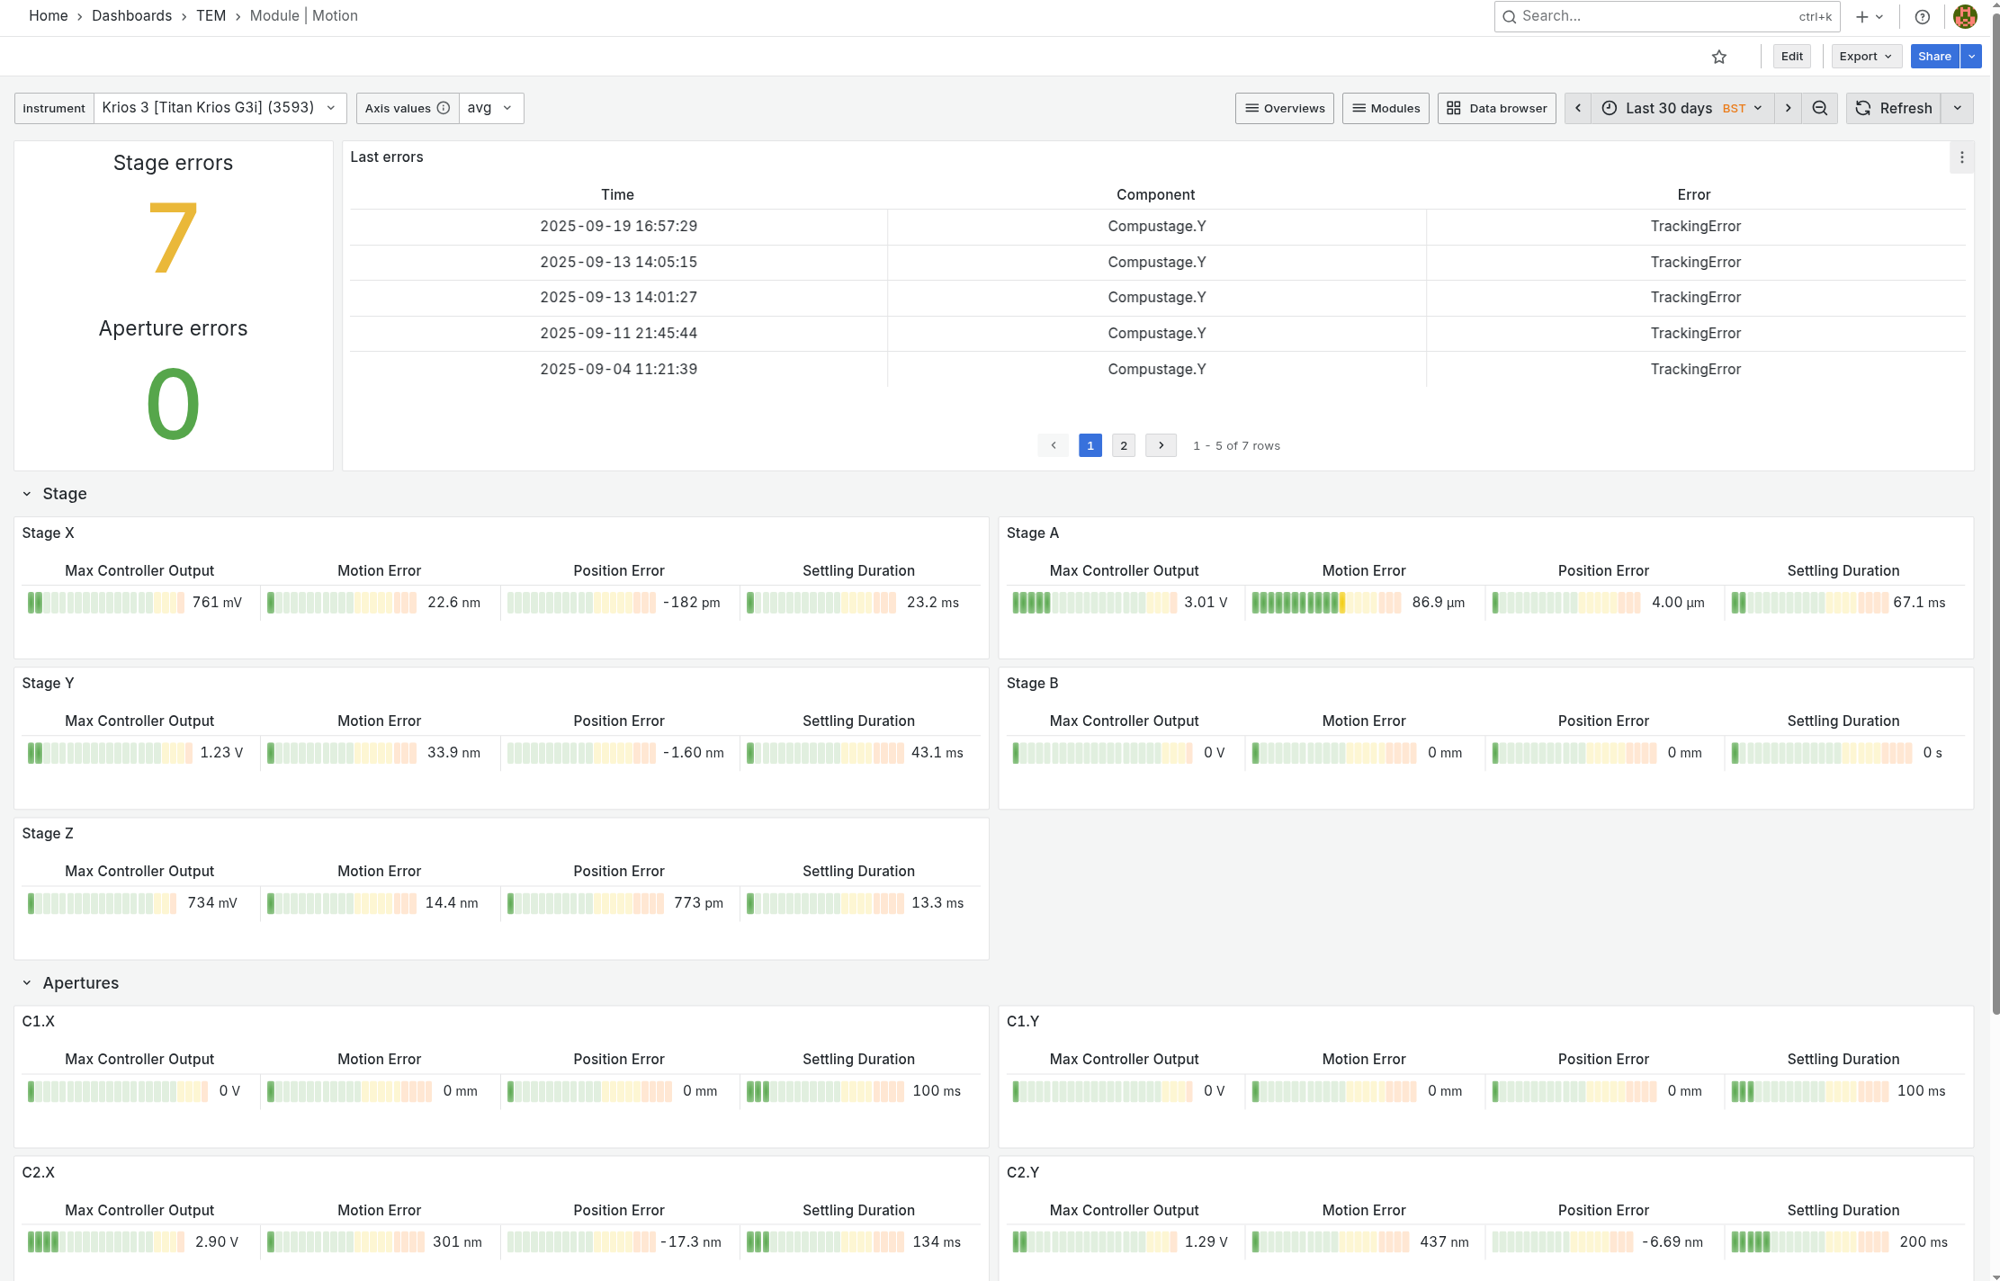The height and width of the screenshot is (1281, 2000).
Task: Open the Modules links dropdown
Action: coord(1386,108)
